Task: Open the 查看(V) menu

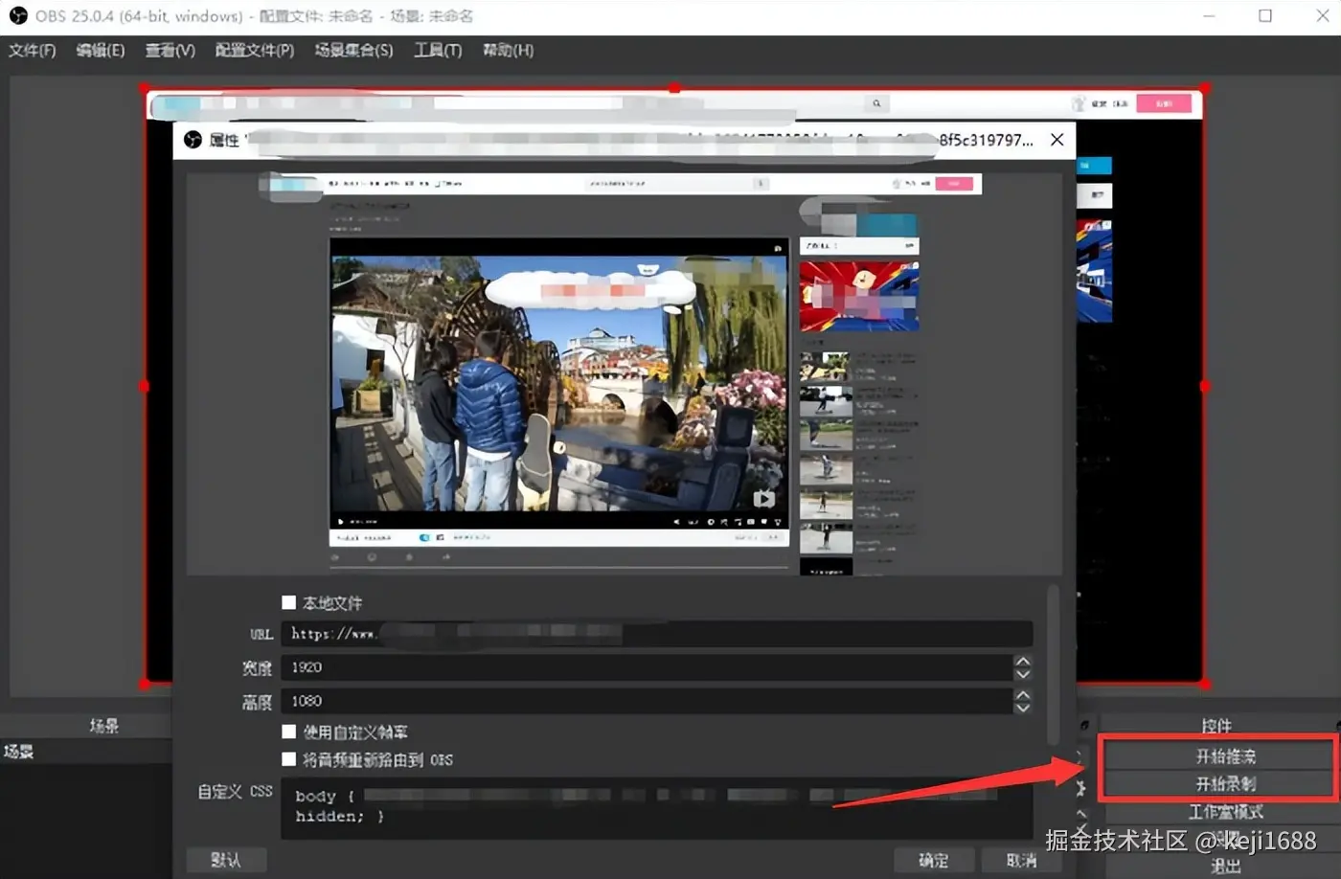Action: [x=170, y=50]
